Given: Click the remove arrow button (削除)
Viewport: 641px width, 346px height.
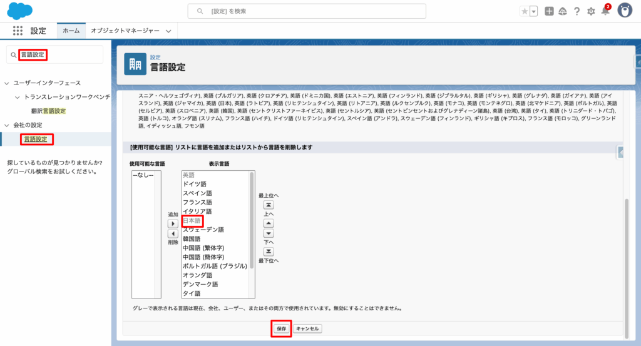Looking at the screenshot, I should pyautogui.click(x=173, y=233).
